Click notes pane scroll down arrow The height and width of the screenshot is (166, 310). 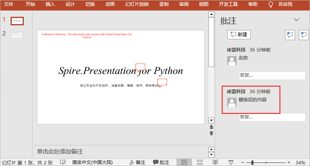(x=211, y=155)
